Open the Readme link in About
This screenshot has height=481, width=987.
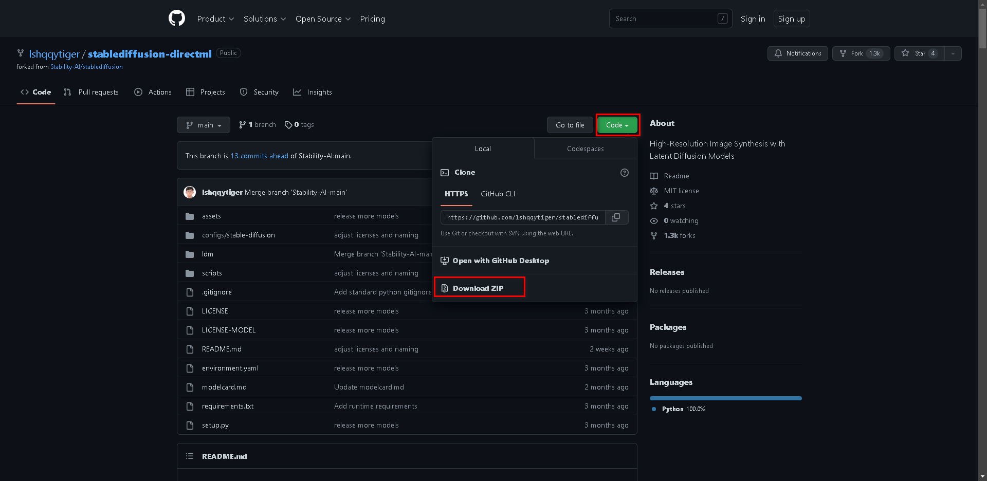click(x=670, y=176)
